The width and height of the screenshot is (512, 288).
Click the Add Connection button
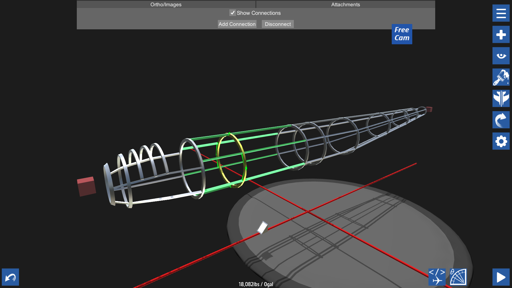(x=237, y=24)
